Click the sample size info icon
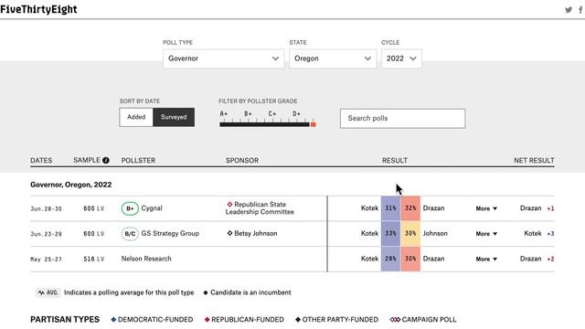The image size is (585, 329). 106,160
